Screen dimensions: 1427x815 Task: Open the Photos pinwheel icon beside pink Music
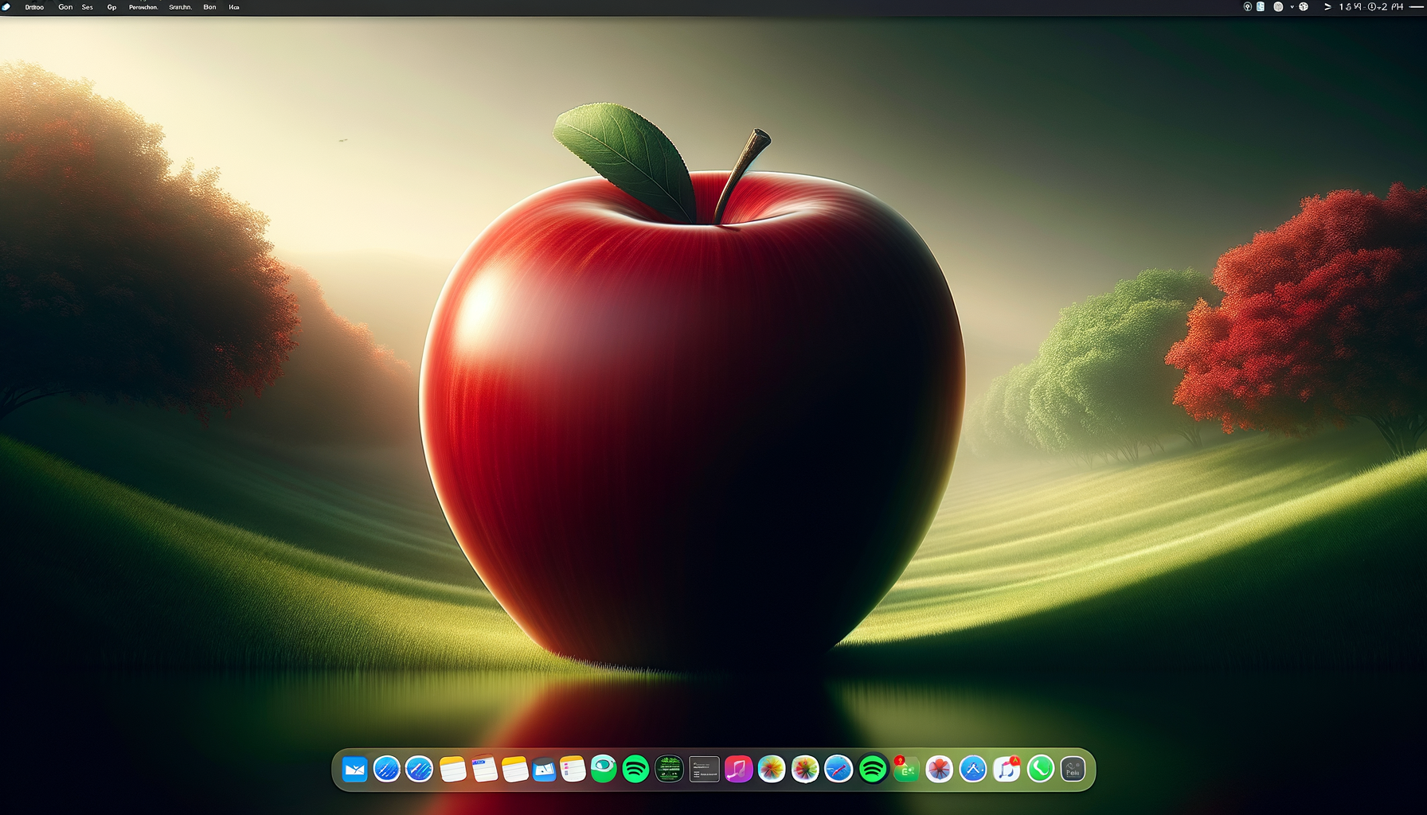772,770
